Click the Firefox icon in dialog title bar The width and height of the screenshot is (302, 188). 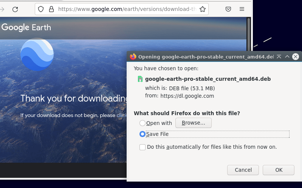click(133, 57)
